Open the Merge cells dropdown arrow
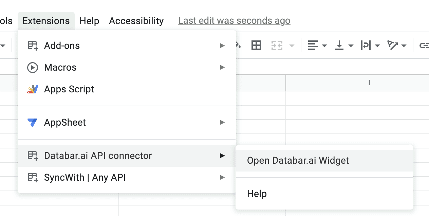This screenshot has height=216, width=429. pos(292,46)
